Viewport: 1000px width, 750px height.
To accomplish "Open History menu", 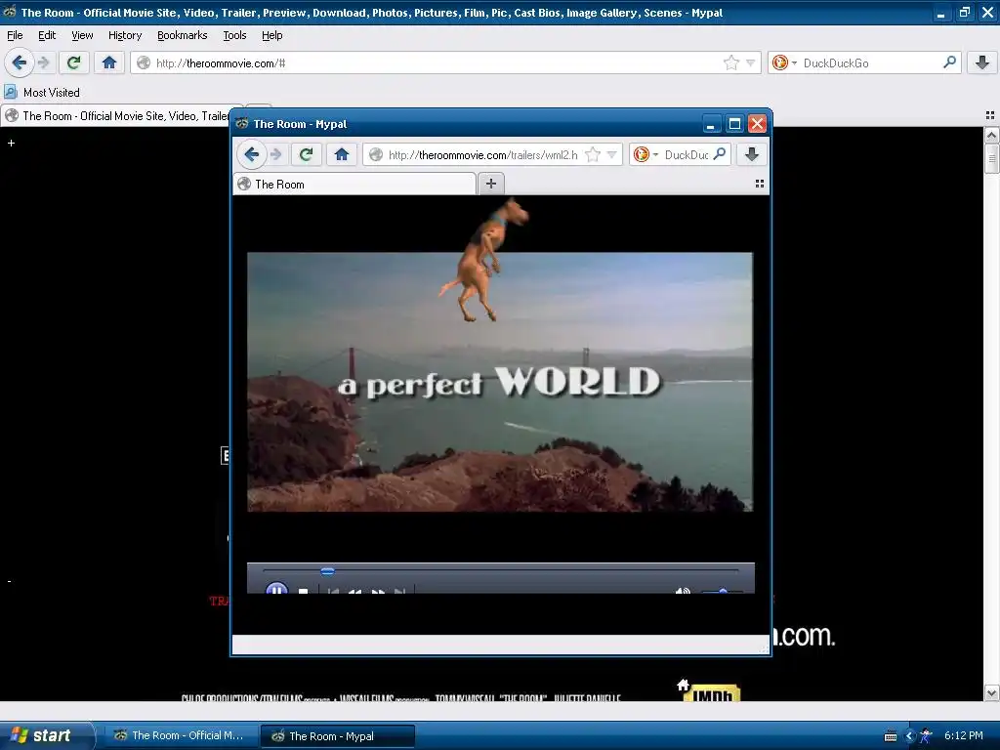I will pyautogui.click(x=125, y=35).
